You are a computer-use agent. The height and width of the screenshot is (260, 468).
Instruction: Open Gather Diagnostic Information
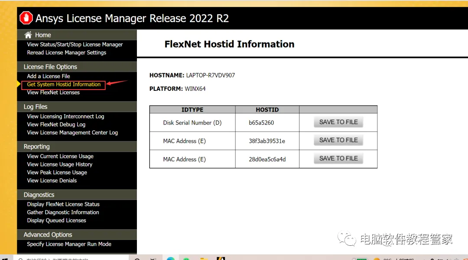63,212
